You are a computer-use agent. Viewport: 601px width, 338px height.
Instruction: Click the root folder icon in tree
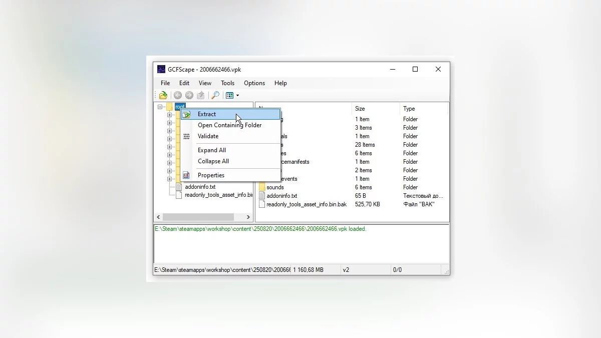(169, 107)
